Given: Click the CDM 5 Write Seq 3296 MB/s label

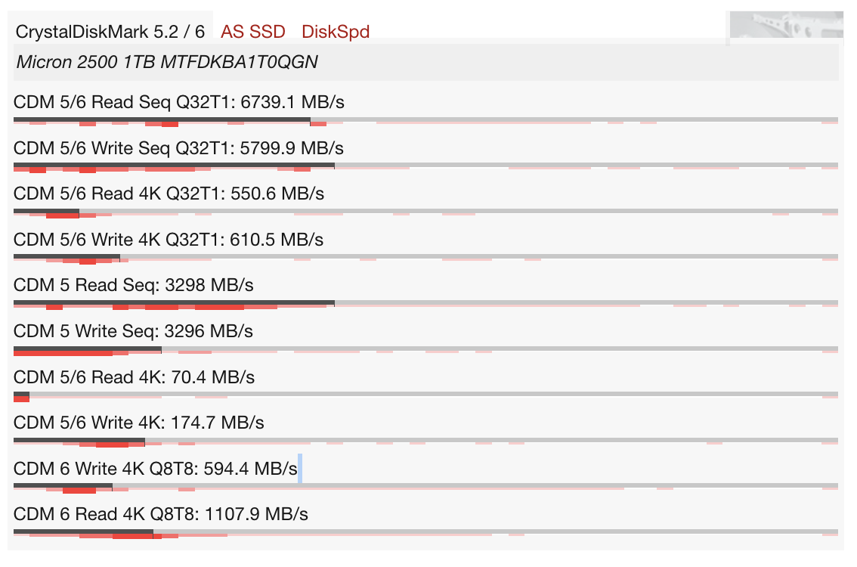Looking at the screenshot, I should 133,331.
